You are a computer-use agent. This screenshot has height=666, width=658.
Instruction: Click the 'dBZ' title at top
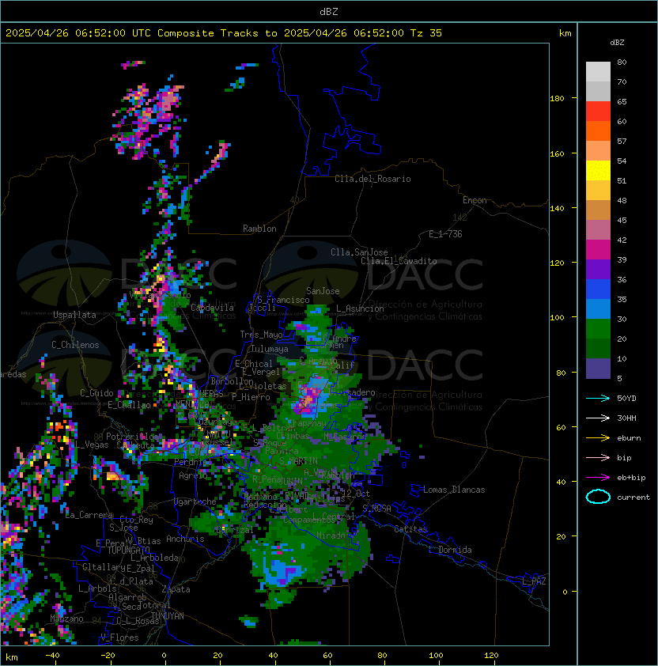(329, 12)
